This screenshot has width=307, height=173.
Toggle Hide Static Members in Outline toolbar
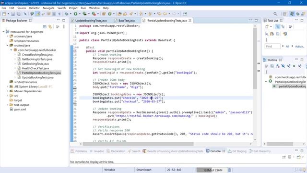tap(289, 66)
